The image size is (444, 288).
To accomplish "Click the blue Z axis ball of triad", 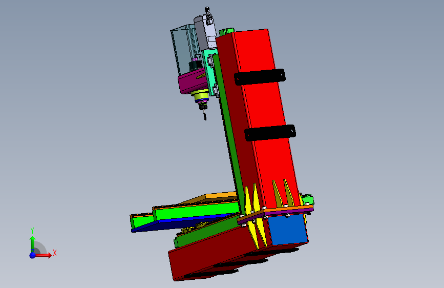I will (33, 255).
